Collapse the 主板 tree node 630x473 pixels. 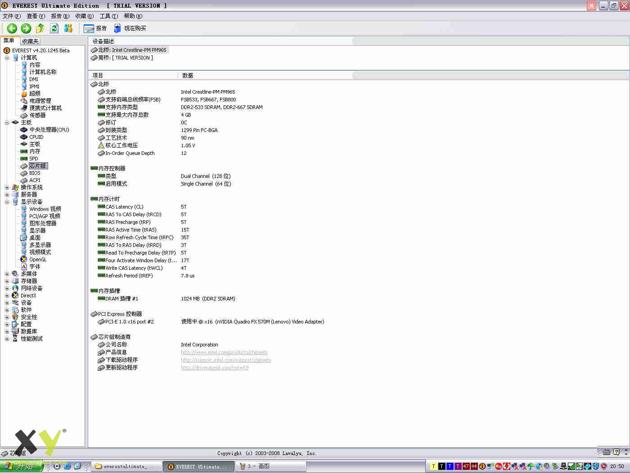pos(7,123)
